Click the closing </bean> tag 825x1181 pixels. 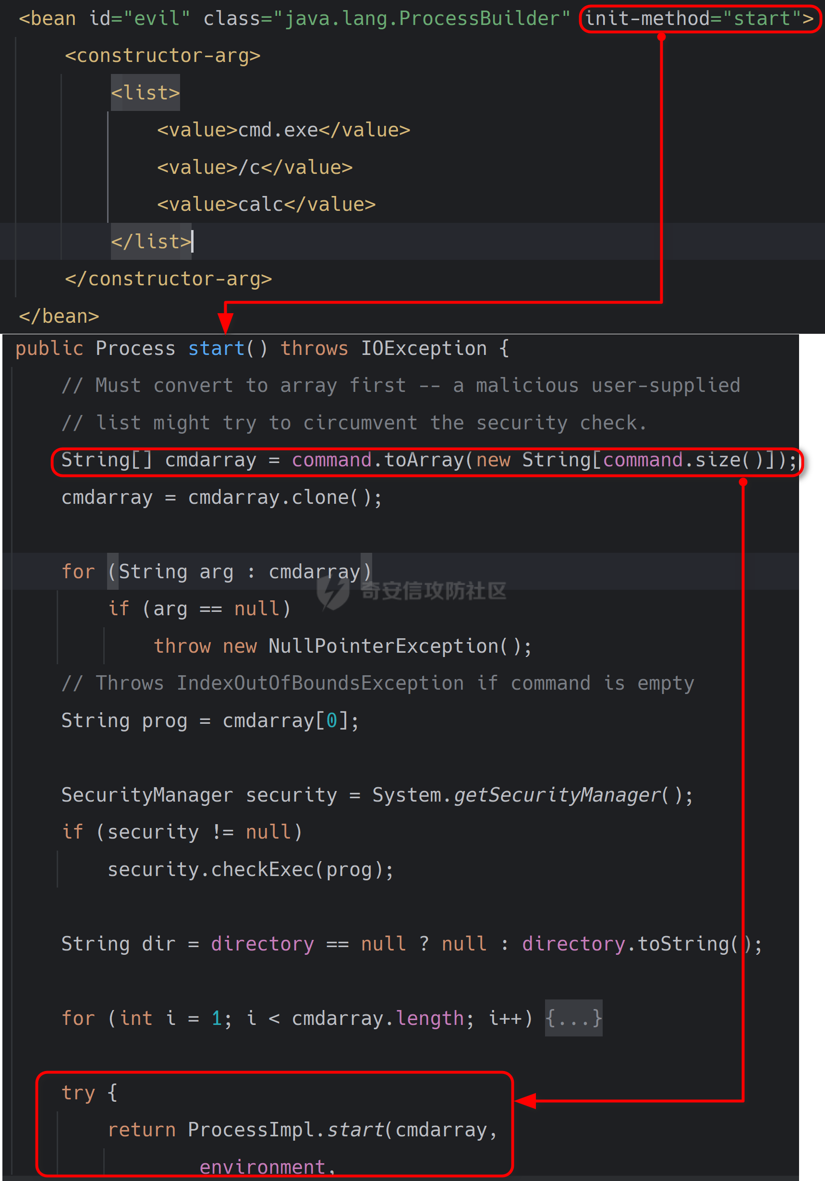coord(59,316)
